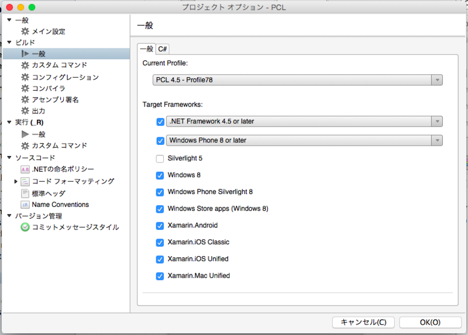Click the 標準ヘッダ document icon
The image size is (468, 335).
(25, 194)
